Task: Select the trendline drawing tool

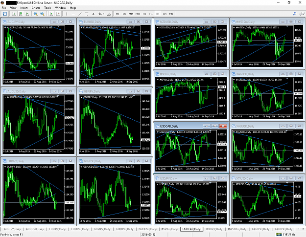Action: click(x=80, y=14)
